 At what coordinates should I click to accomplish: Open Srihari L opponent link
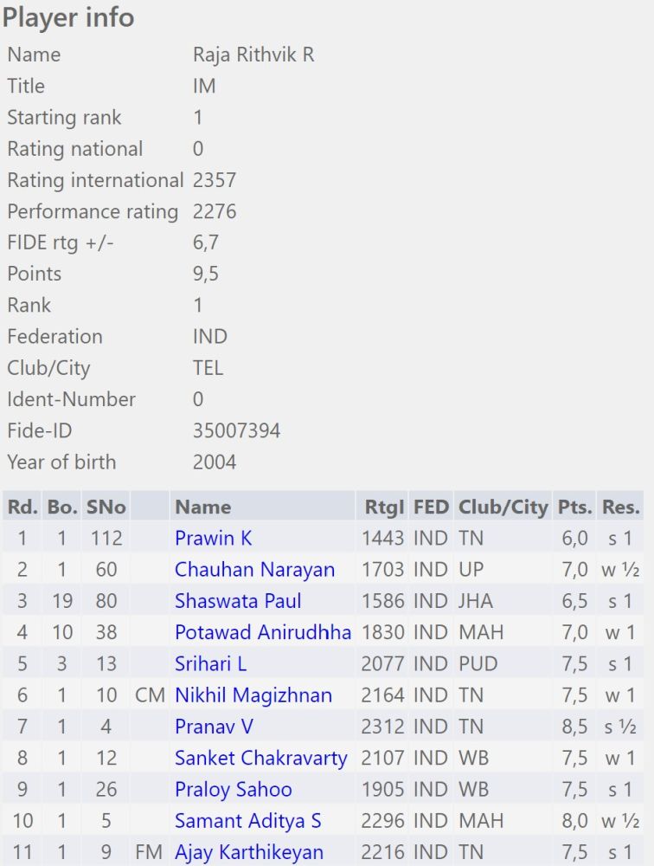pyautogui.click(x=210, y=664)
